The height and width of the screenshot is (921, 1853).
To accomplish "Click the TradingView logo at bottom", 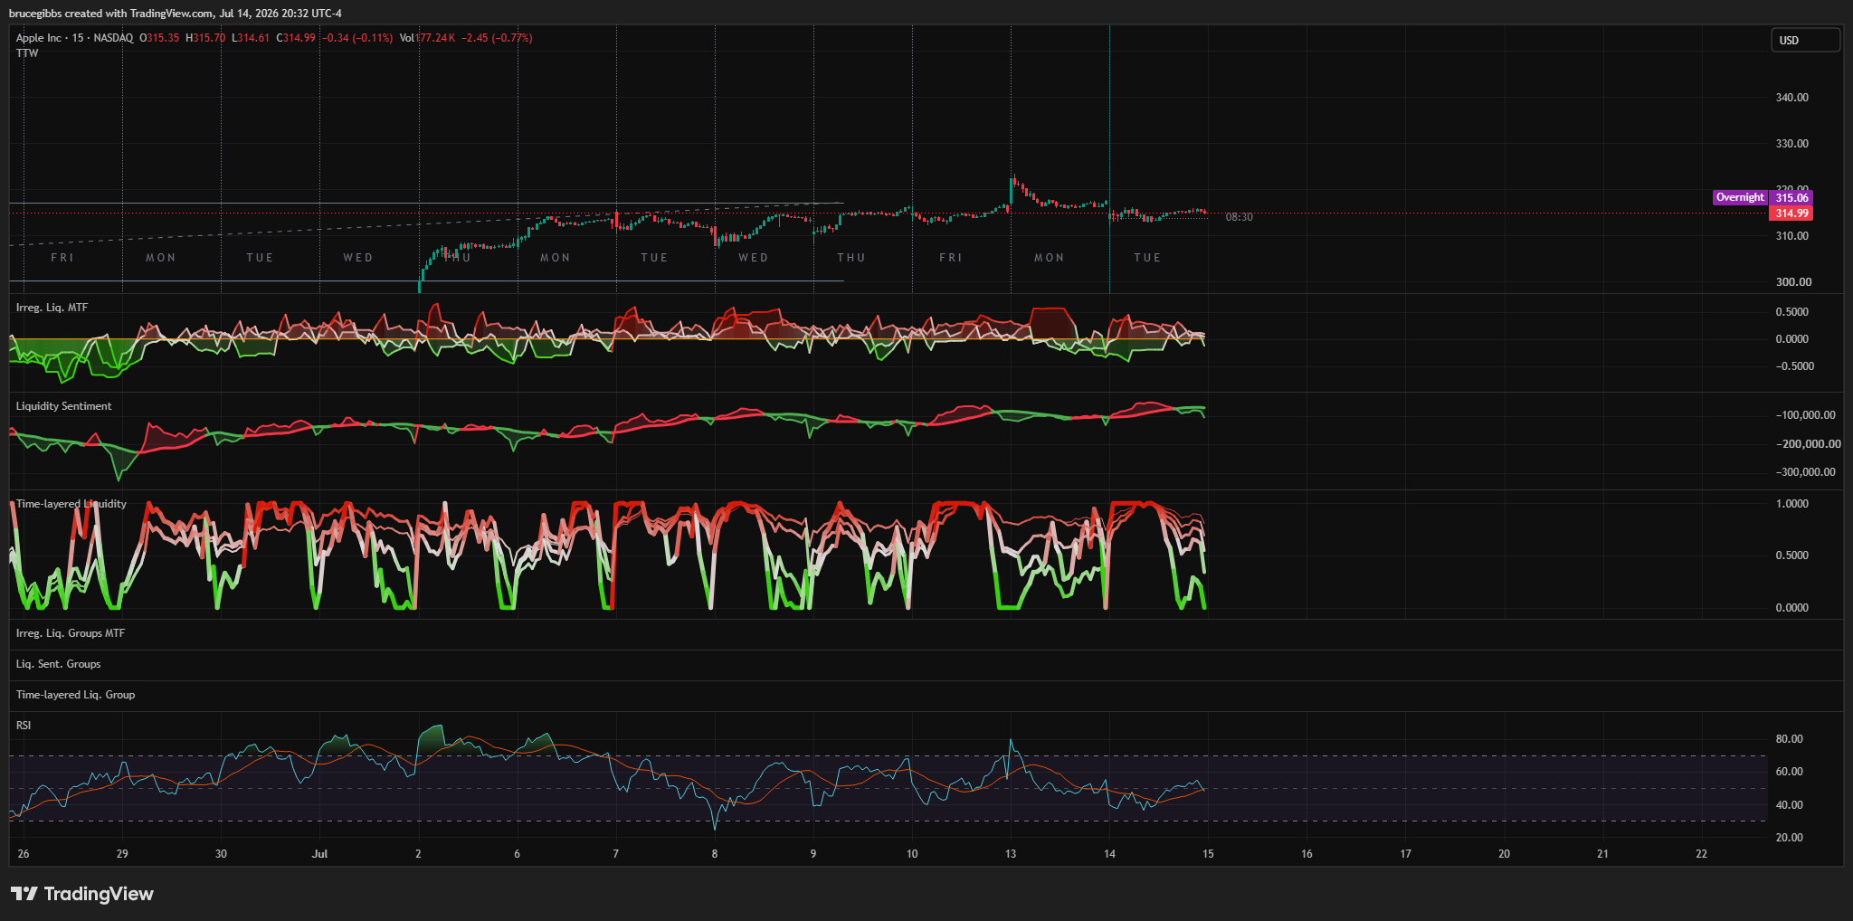I will tap(82, 894).
